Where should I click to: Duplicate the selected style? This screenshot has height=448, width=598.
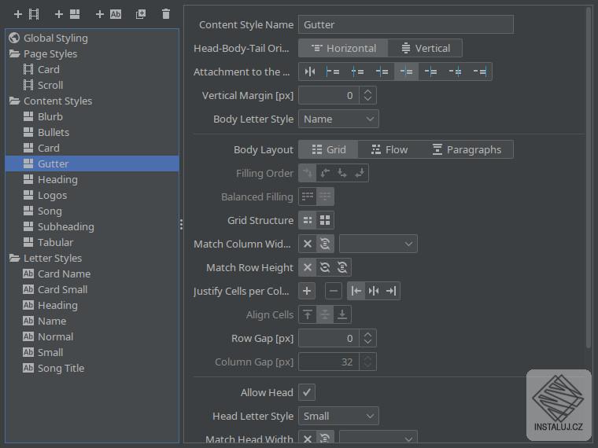click(141, 14)
